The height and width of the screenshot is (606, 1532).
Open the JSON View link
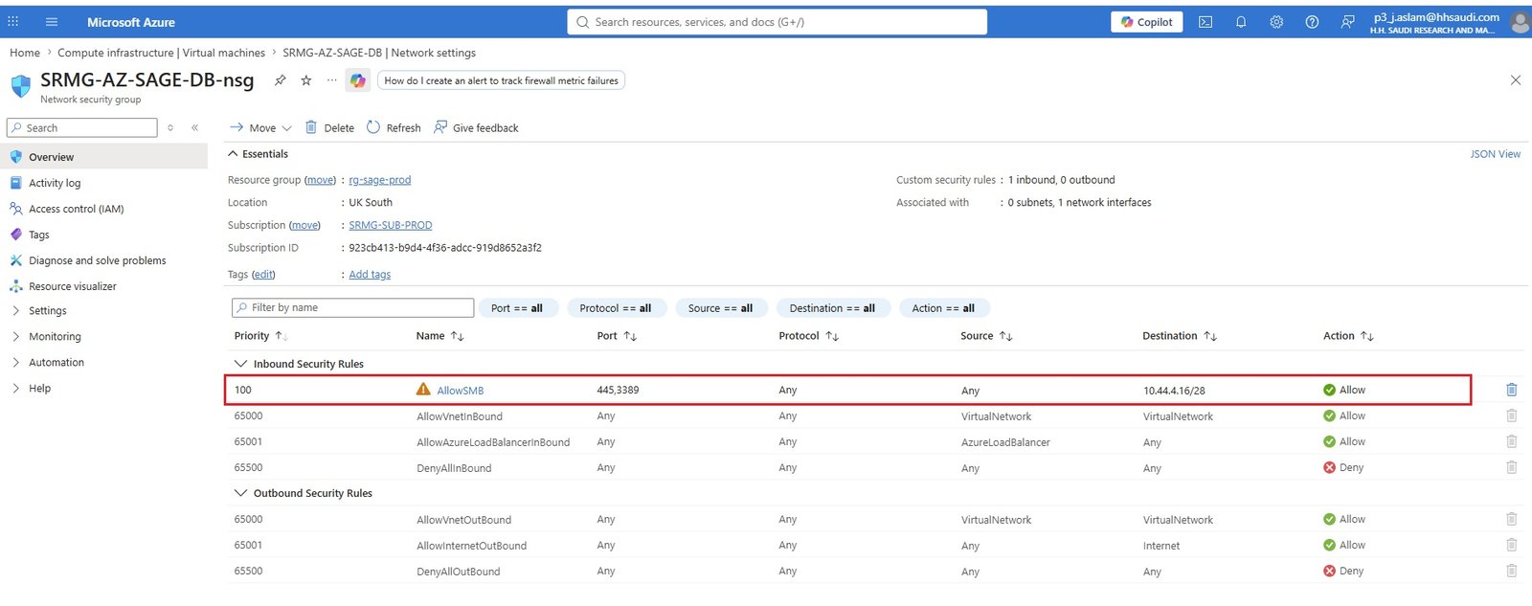[x=1495, y=154]
